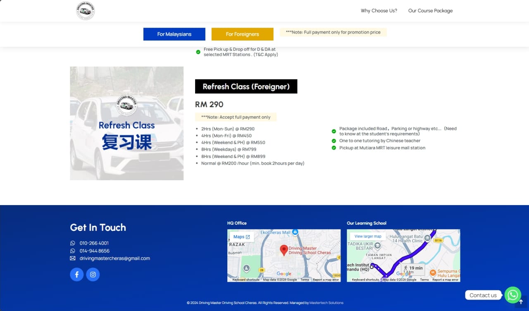Click the Get In Touch heading

point(98,227)
